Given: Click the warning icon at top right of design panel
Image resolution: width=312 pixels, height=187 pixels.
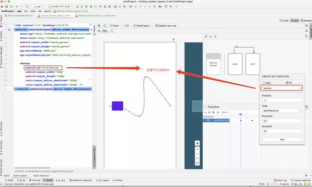Looking at the screenshot, I should pyautogui.click(x=307, y=26).
